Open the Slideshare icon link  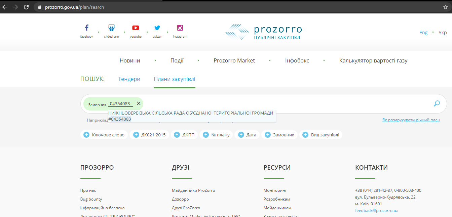(111, 28)
